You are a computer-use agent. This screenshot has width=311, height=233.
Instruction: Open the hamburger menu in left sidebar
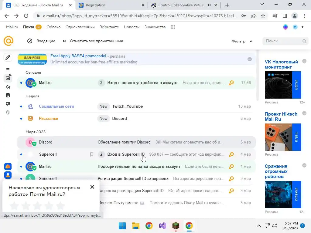pos(8,70)
